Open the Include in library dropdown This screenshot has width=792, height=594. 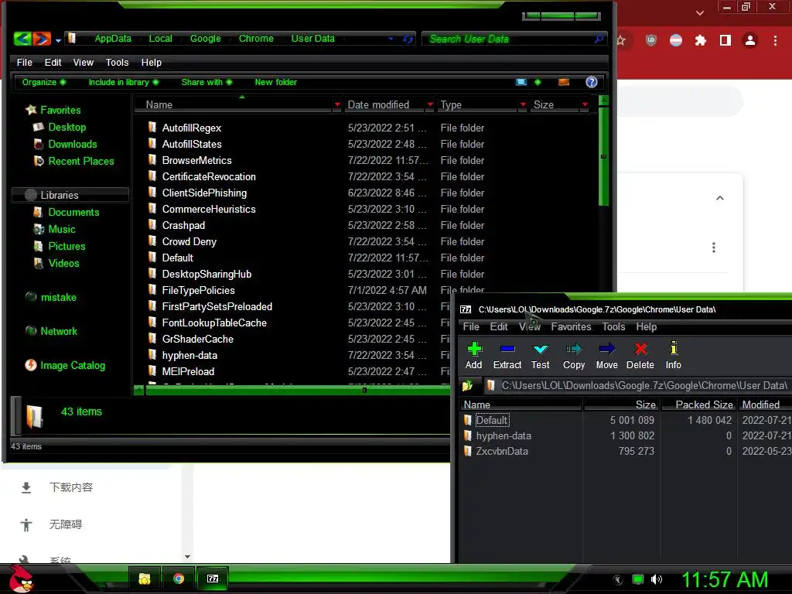pos(124,82)
